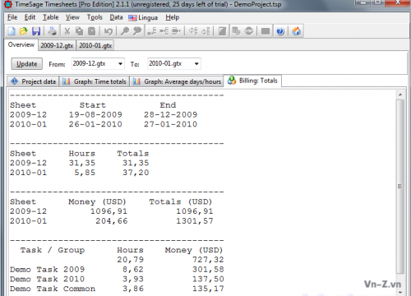Image resolution: width=411 pixels, height=296 pixels.
Task: Click the Cut scissors icon
Action: point(67,31)
